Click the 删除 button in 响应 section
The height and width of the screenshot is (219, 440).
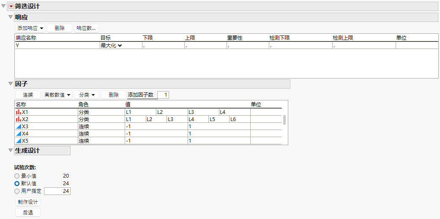coord(60,28)
